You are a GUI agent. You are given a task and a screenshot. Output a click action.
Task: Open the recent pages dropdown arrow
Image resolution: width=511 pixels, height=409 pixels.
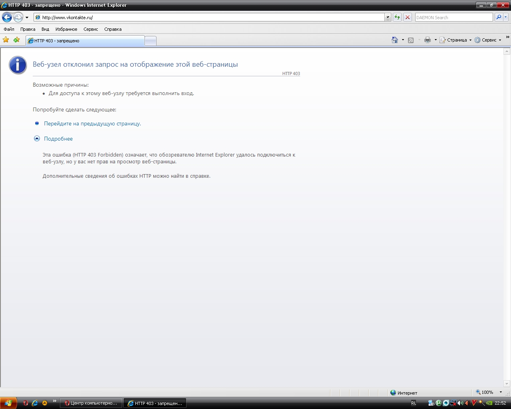(27, 18)
